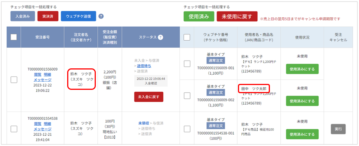Click order number T00000001556009 text
The height and width of the screenshot is (146, 359).
(x=43, y=69)
